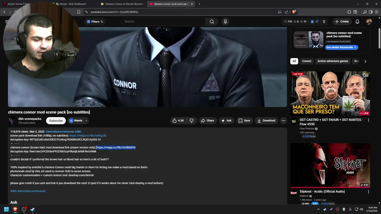Like the video with thumbs up 4.3K
This screenshot has width=381, height=214.
pos(178,120)
